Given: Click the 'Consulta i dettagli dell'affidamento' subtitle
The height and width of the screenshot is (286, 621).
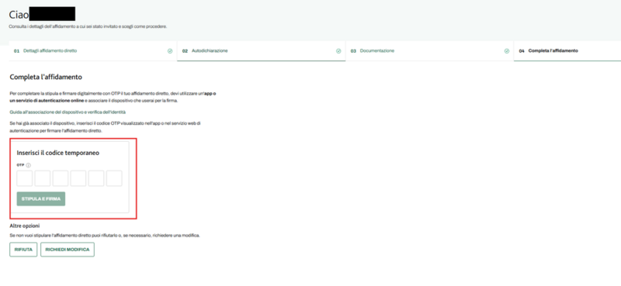Looking at the screenshot, I should coord(88,27).
